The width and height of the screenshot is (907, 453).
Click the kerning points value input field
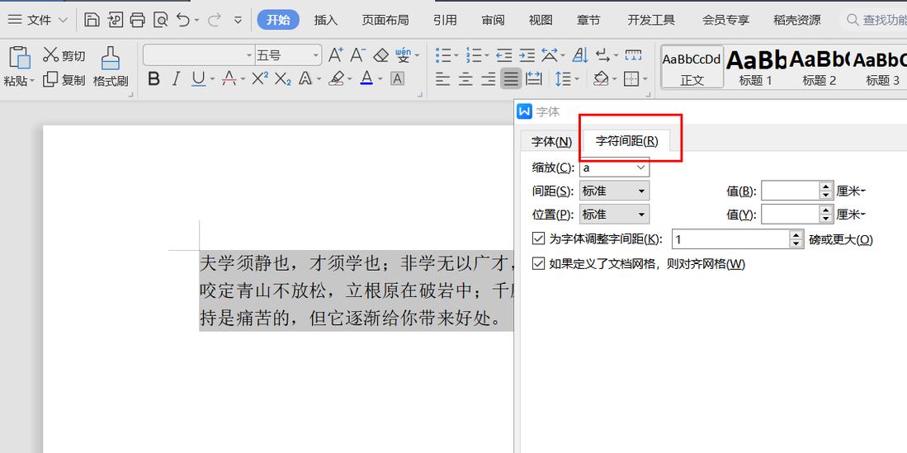730,239
